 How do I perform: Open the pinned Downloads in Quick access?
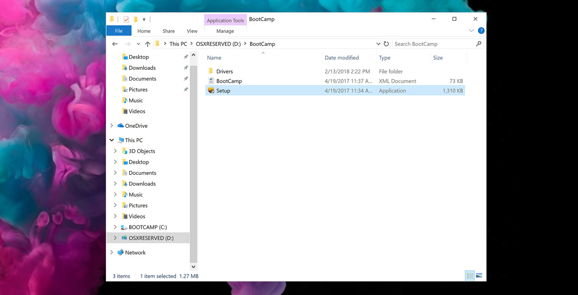142,68
